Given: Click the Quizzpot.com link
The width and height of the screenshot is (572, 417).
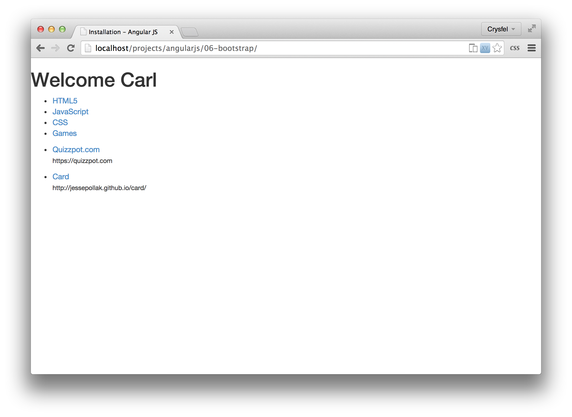Looking at the screenshot, I should [x=76, y=149].
